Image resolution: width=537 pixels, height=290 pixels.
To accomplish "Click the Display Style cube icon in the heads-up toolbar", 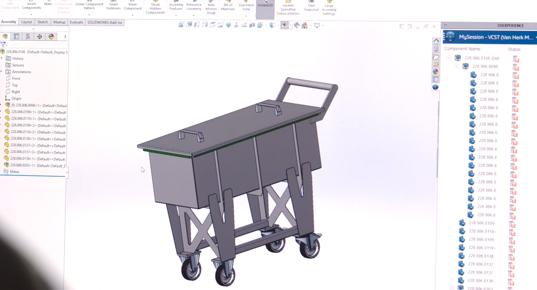I will [x=272, y=25].
